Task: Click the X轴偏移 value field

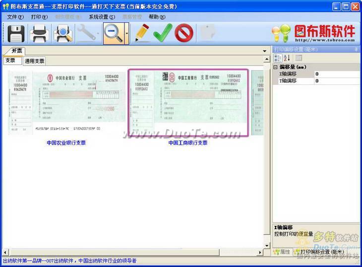Action: [337, 74]
